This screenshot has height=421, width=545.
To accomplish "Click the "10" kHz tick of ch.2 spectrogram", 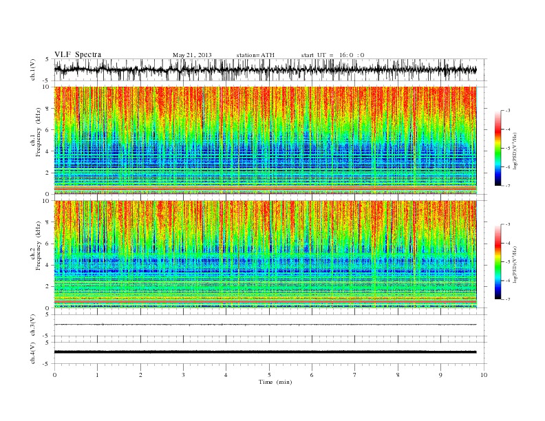I will click(x=47, y=201).
